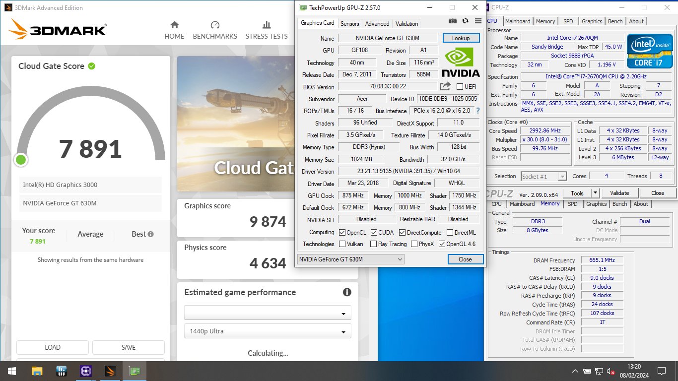Screen dimensions: 678x381
Task: Click the Tools button in CPU-Z
Action: 577,193
